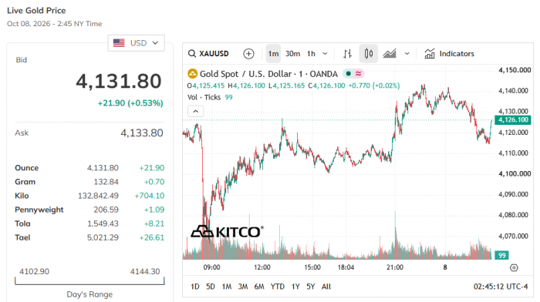This screenshot has width=540, height=302.
Task: Open chart settings gear near time axis
Action: coord(514,267)
